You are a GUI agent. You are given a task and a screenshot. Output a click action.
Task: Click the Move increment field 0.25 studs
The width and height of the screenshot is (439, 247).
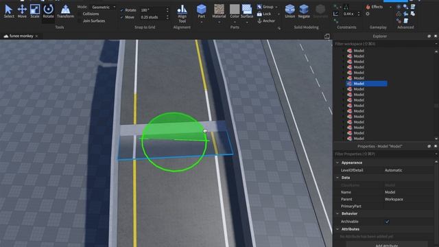coord(152,17)
